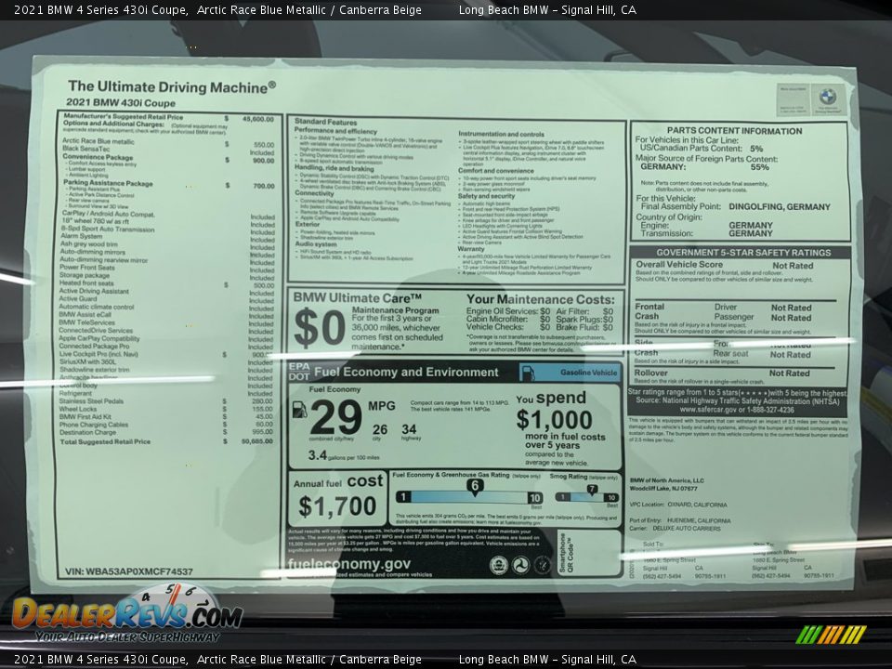The image size is (892, 669).
Task: Select "Ash grey wood trim" option
Action: click(x=89, y=244)
